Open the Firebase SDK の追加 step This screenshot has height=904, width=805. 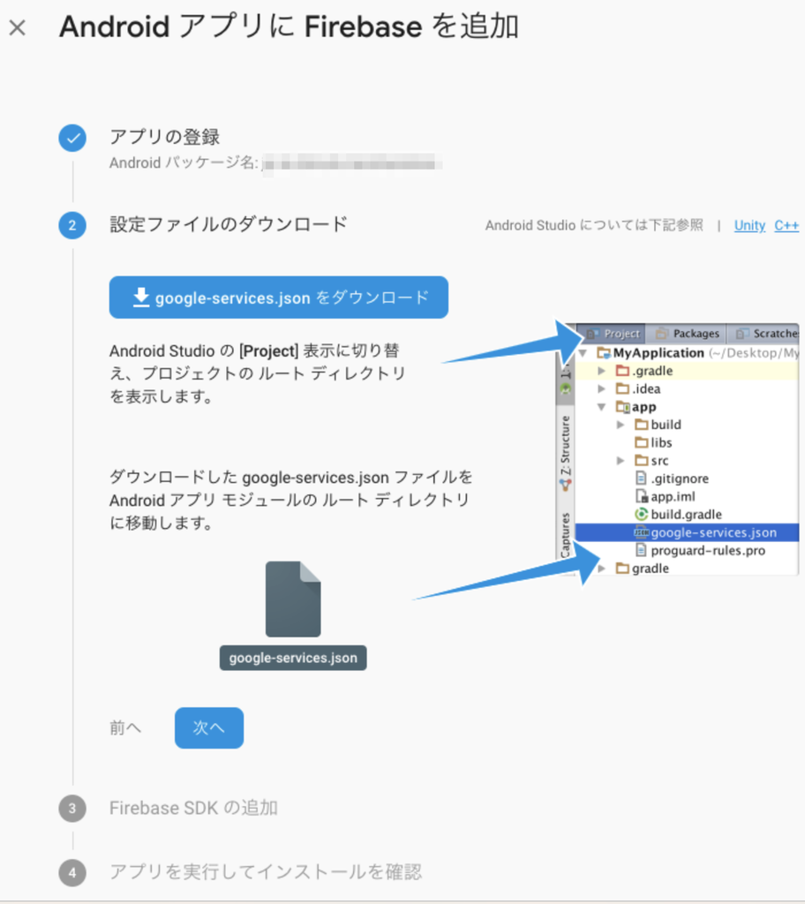click(194, 809)
